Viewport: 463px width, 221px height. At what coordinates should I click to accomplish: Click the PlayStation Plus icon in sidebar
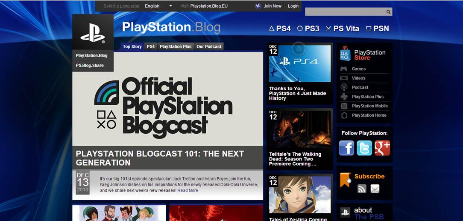coord(344,97)
